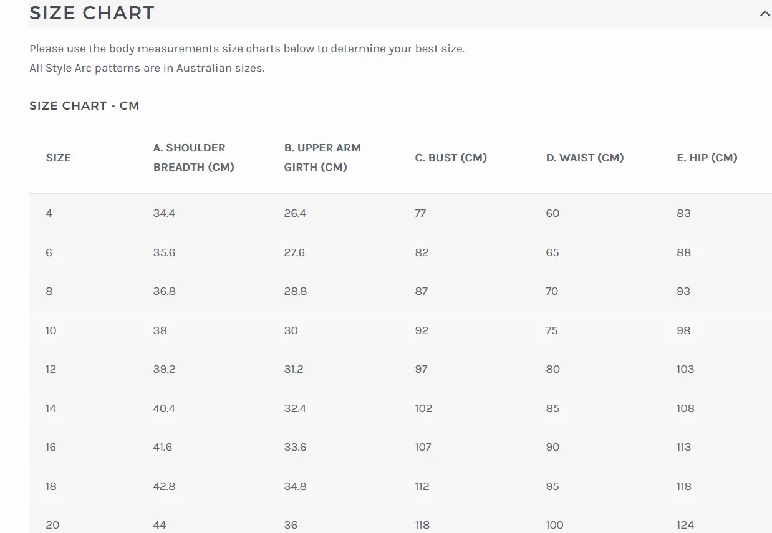Click the A. Shoulder Breadth (CM) header
The image size is (772, 533).
click(x=194, y=158)
